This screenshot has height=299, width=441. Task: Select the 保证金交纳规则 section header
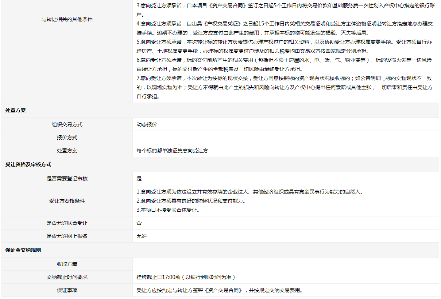coord(23,250)
